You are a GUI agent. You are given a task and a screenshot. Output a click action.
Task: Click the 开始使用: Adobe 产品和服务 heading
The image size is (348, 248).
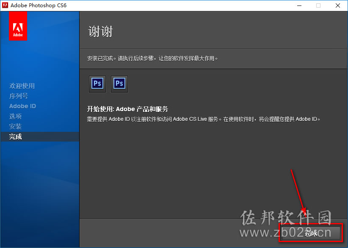[127, 109]
